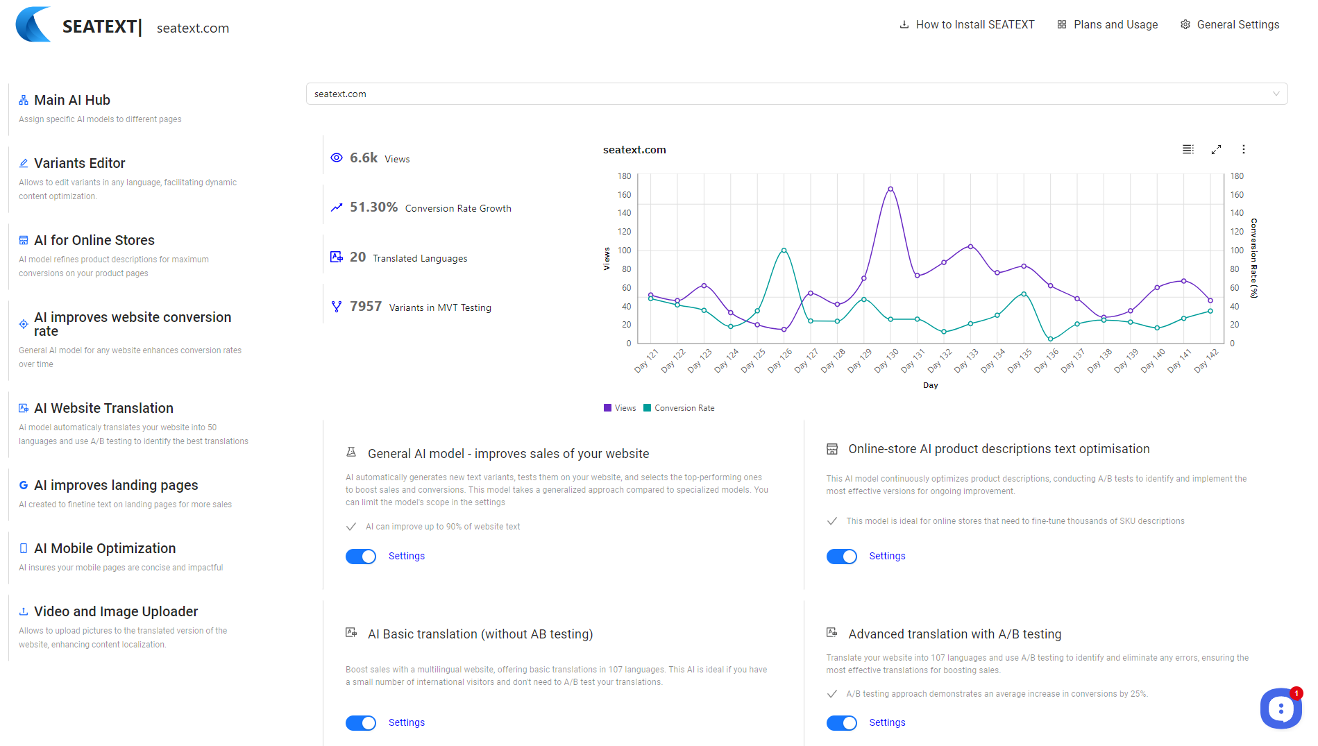The width and height of the screenshot is (1318, 746).
Task: Click the Google icon for landing pages
Action: point(24,486)
